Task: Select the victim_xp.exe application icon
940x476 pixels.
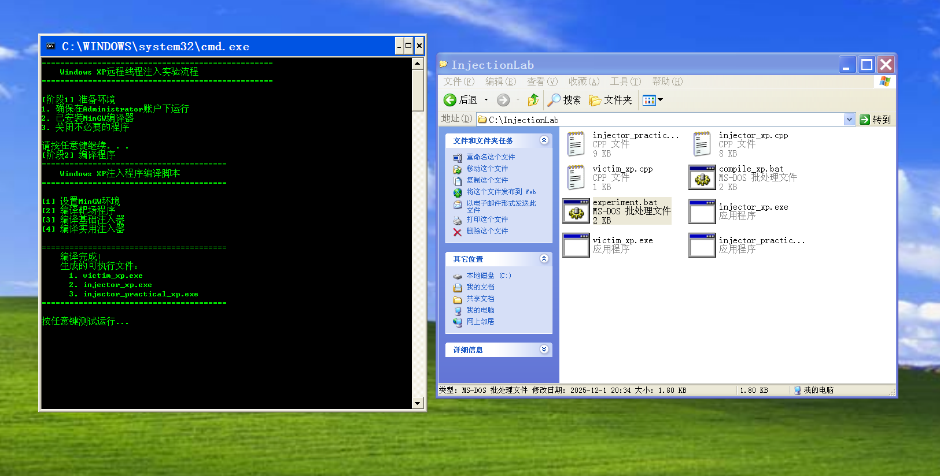Action: click(576, 245)
